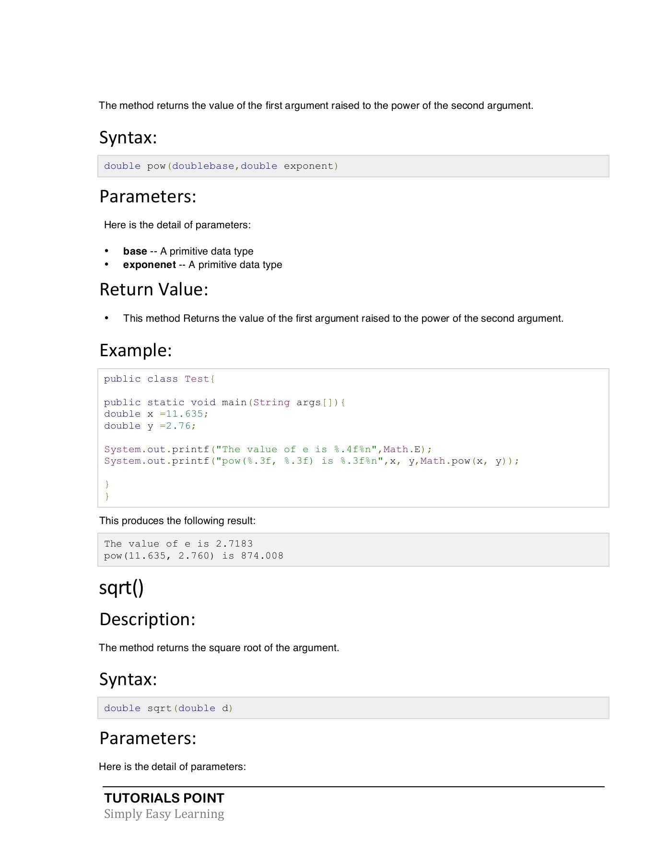Place cursor on "double x =11.635;" line
The width and height of the screenshot is (667, 863).
coord(156,414)
